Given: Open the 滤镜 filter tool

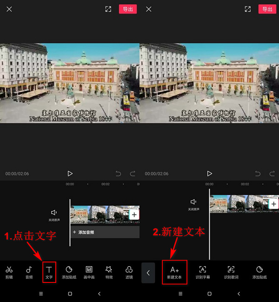Looking at the screenshot, I should [129, 272].
